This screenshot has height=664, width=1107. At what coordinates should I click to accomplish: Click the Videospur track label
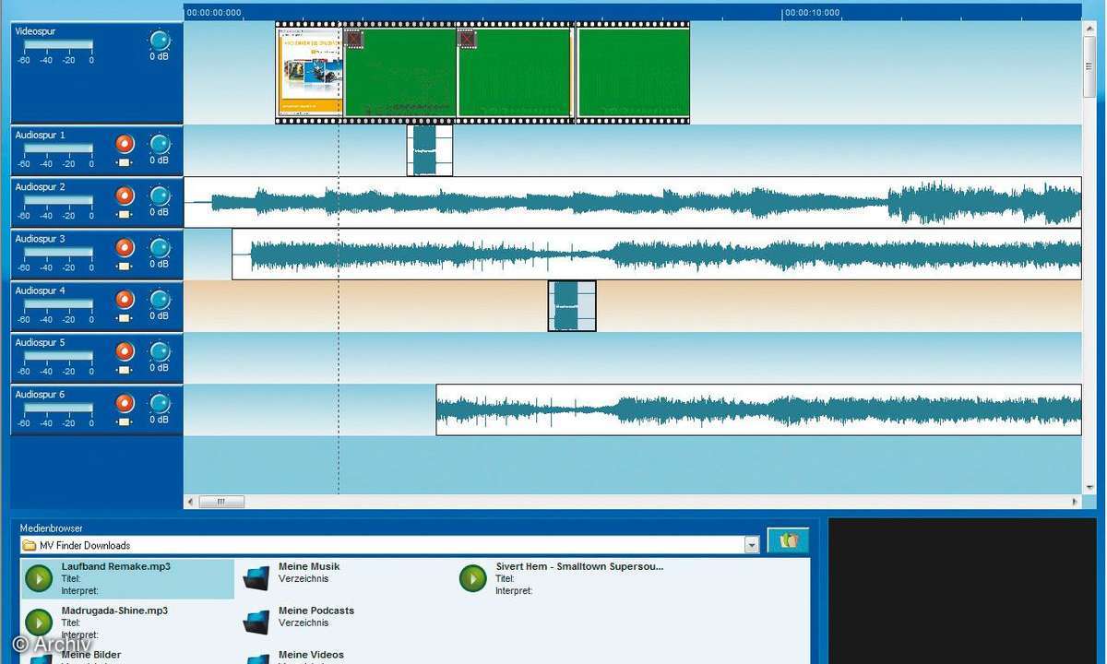35,31
